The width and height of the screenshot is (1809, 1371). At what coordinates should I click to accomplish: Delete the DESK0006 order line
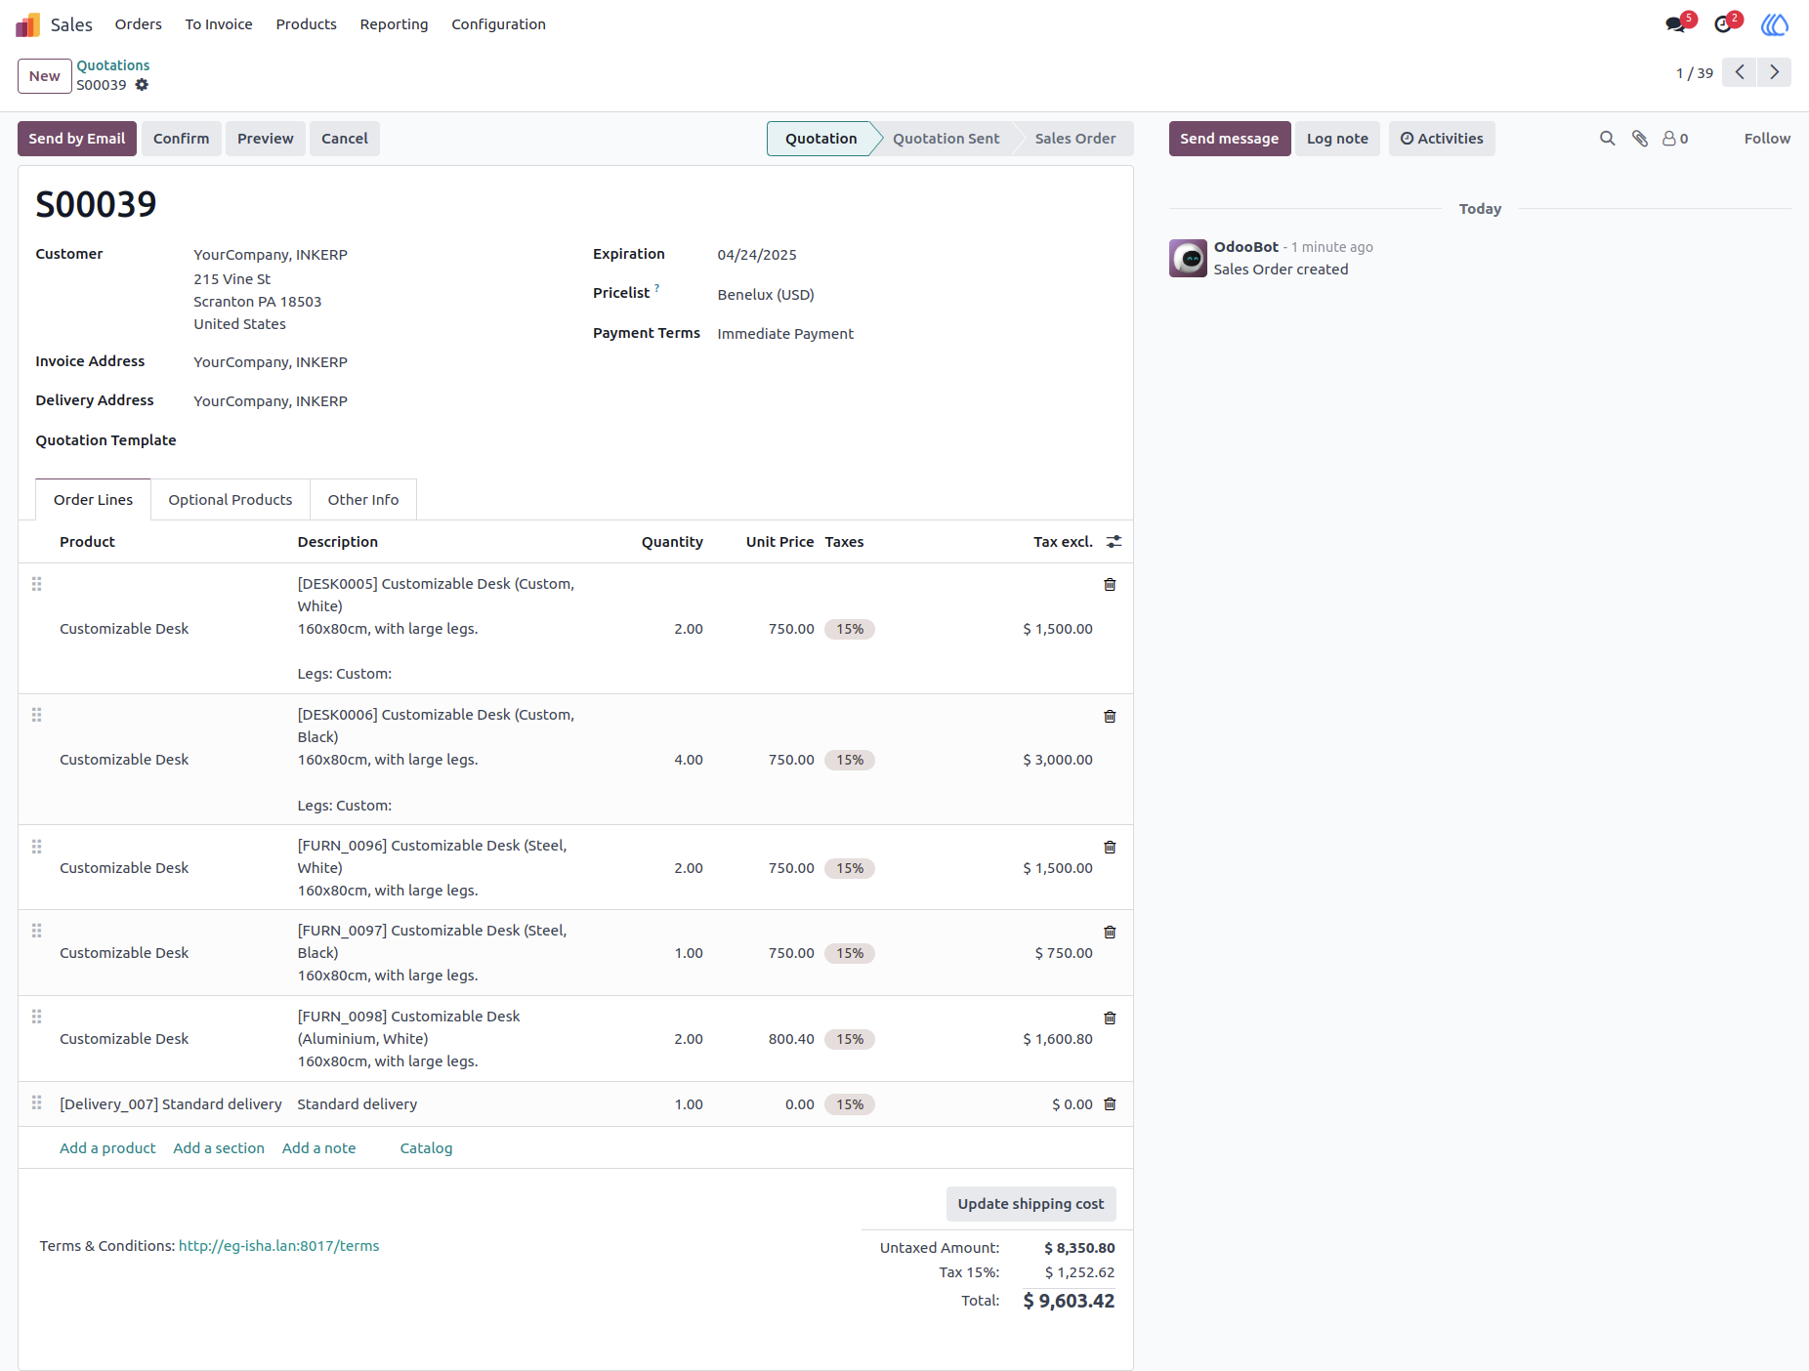(1110, 717)
